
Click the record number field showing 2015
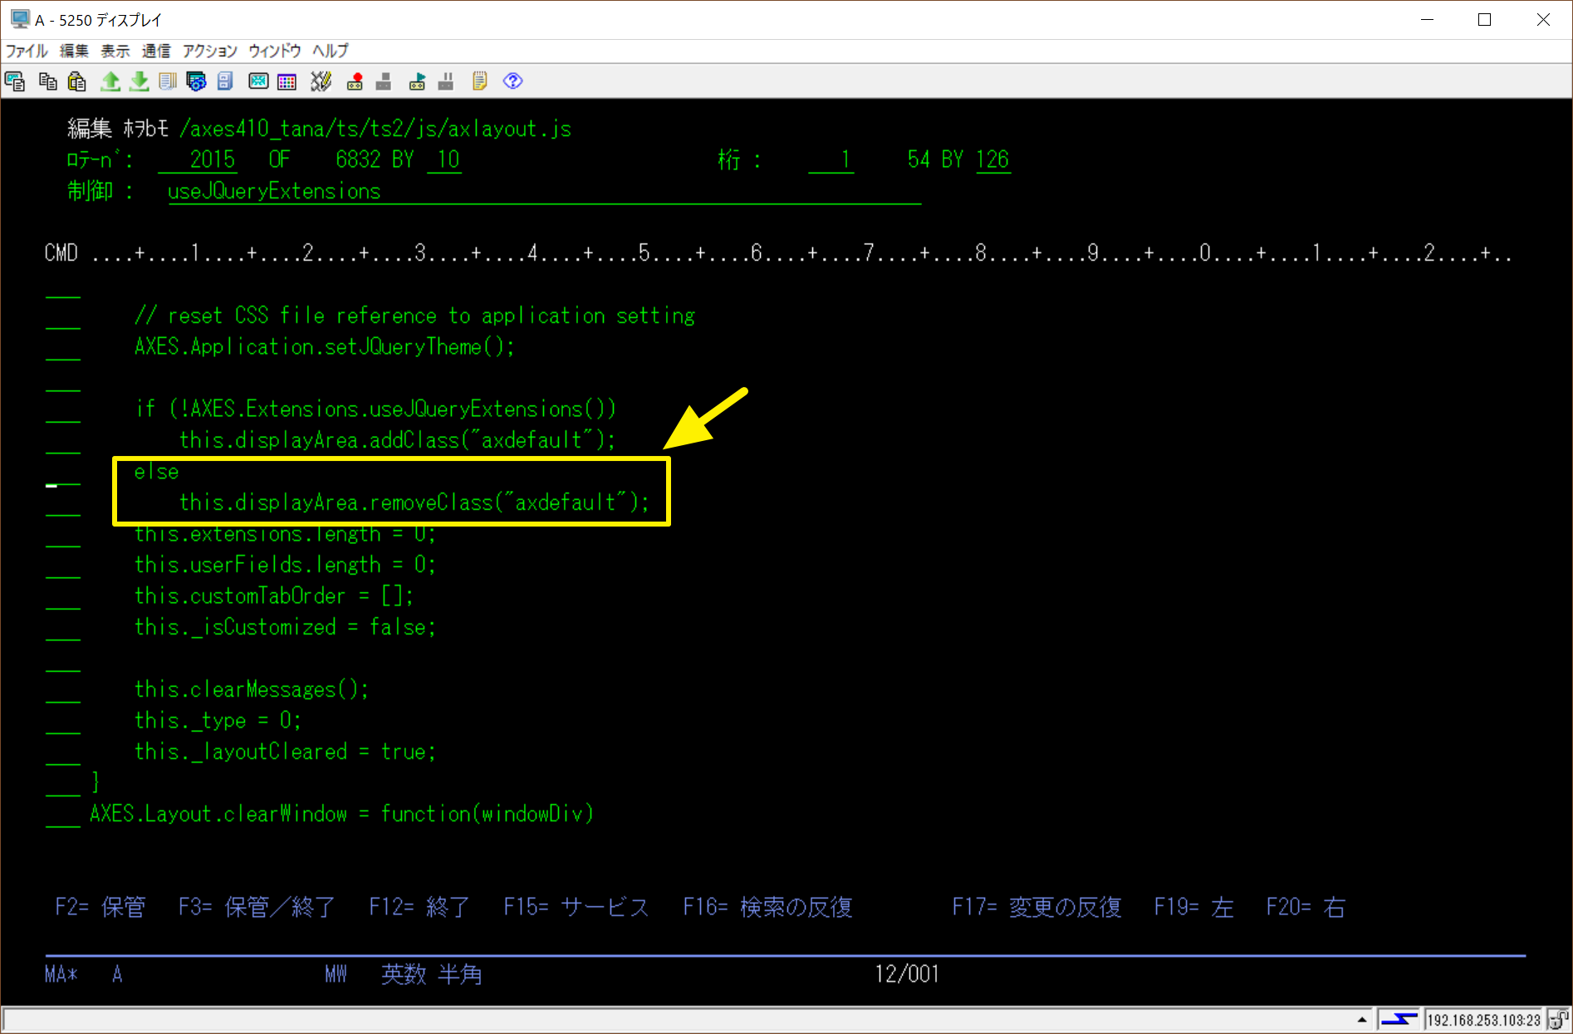tap(198, 160)
